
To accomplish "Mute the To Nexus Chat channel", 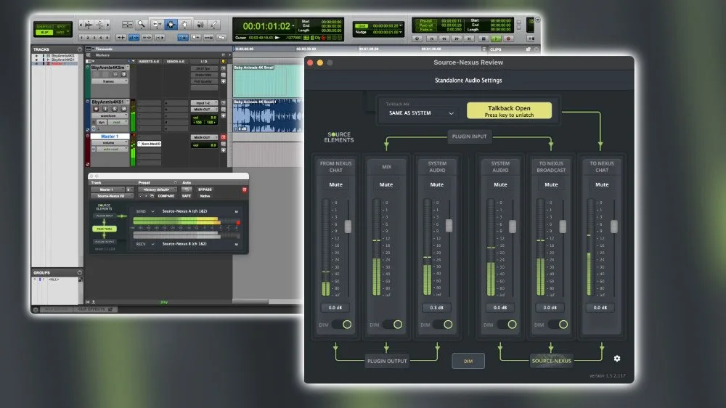I will pos(602,184).
